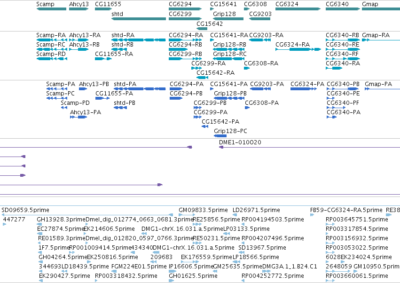
Task: Click the CG11655 gene label
Action: click(x=108, y=4)
